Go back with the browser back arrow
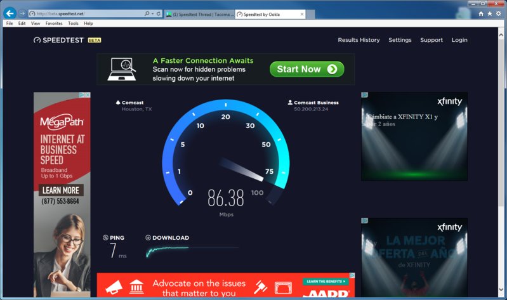Image resolution: width=507 pixels, height=300 pixels. point(10,13)
